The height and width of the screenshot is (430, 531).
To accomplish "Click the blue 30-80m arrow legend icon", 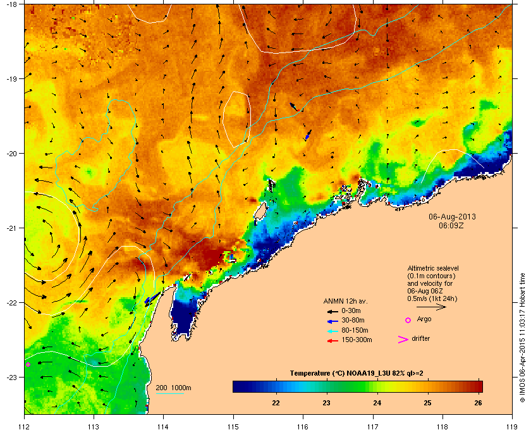I will coord(333,321).
